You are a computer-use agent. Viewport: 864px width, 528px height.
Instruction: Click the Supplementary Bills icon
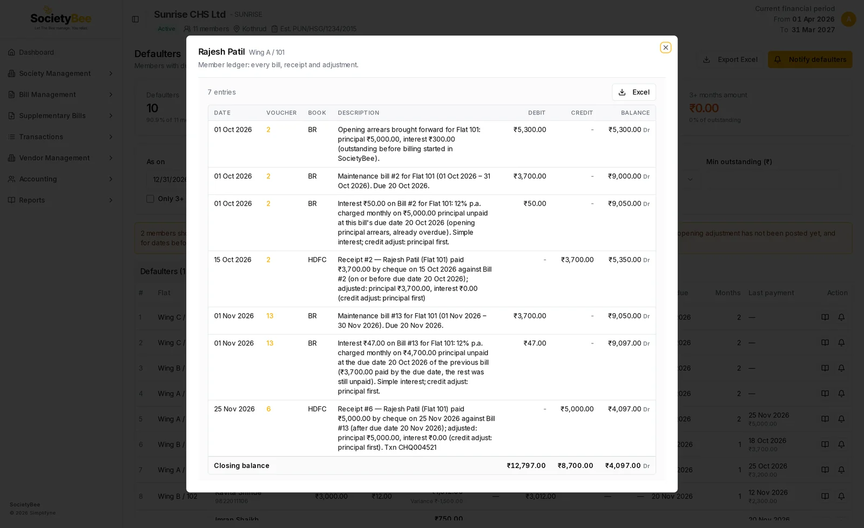coord(11,116)
